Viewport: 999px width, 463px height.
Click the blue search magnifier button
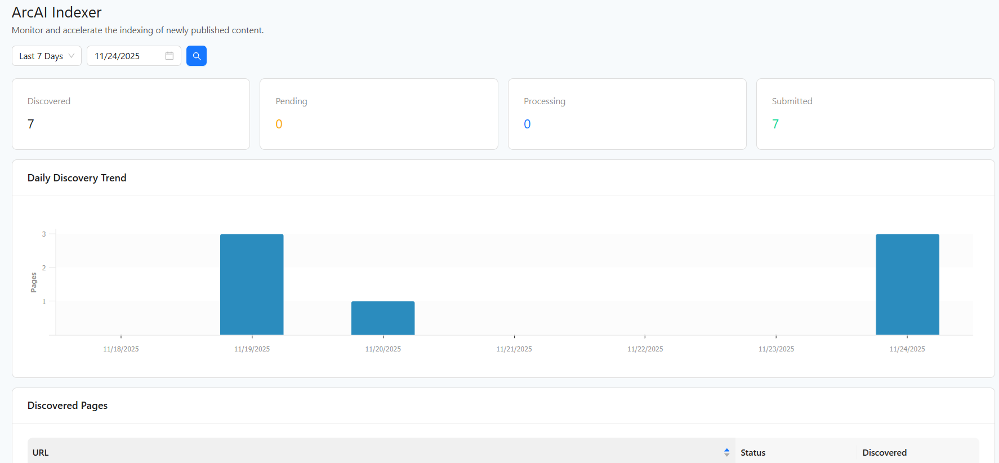point(196,56)
